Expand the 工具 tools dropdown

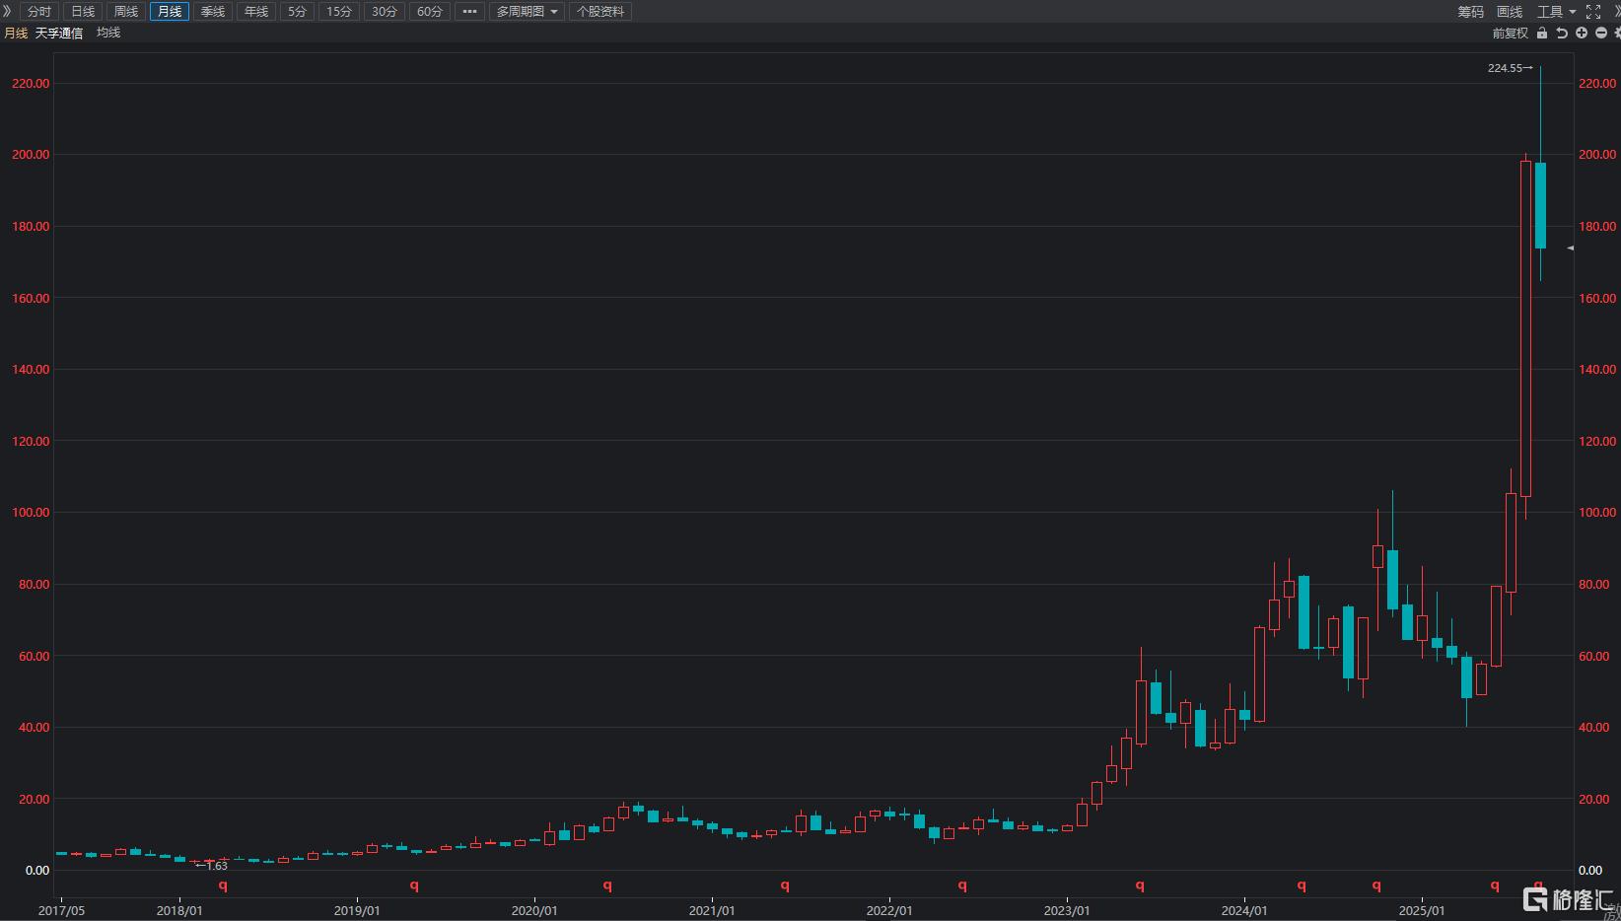pyautogui.click(x=1556, y=12)
